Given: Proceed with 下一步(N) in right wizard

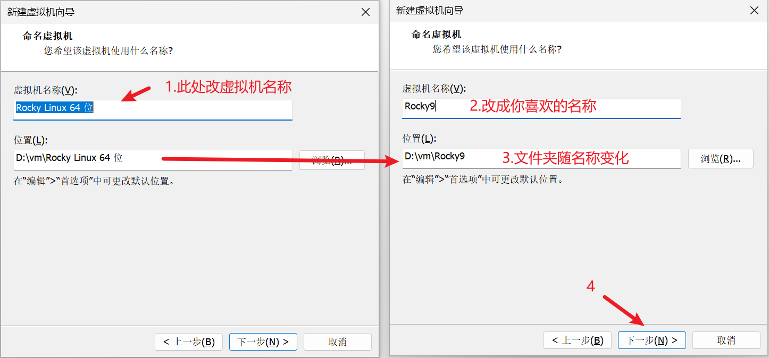Looking at the screenshot, I should pos(652,340).
